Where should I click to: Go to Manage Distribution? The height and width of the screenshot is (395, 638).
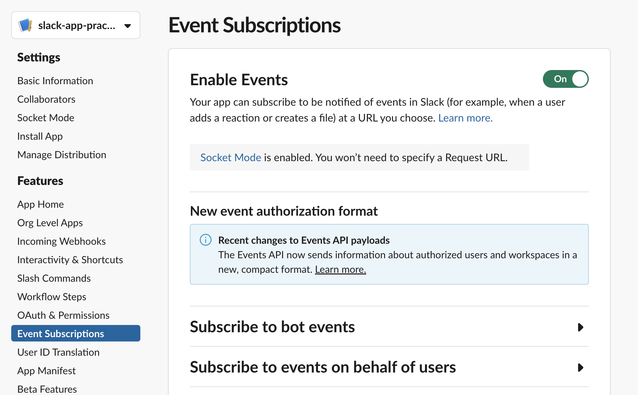[61, 154]
